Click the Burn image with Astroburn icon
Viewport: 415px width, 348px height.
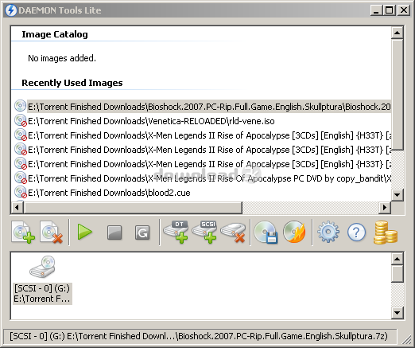tap(294, 232)
